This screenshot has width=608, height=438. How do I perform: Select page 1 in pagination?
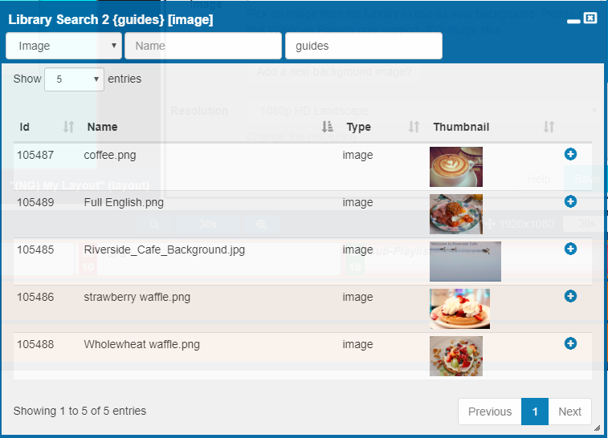pyautogui.click(x=534, y=412)
